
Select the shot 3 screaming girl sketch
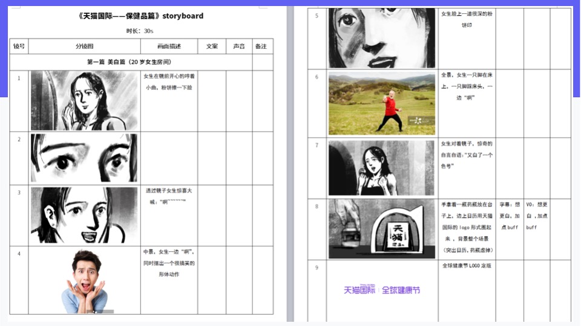click(84, 215)
